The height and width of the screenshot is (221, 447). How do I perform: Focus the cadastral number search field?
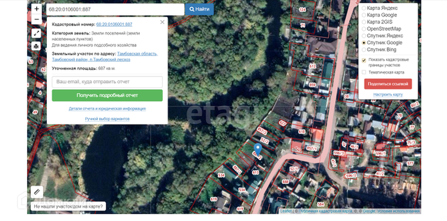(x=115, y=9)
